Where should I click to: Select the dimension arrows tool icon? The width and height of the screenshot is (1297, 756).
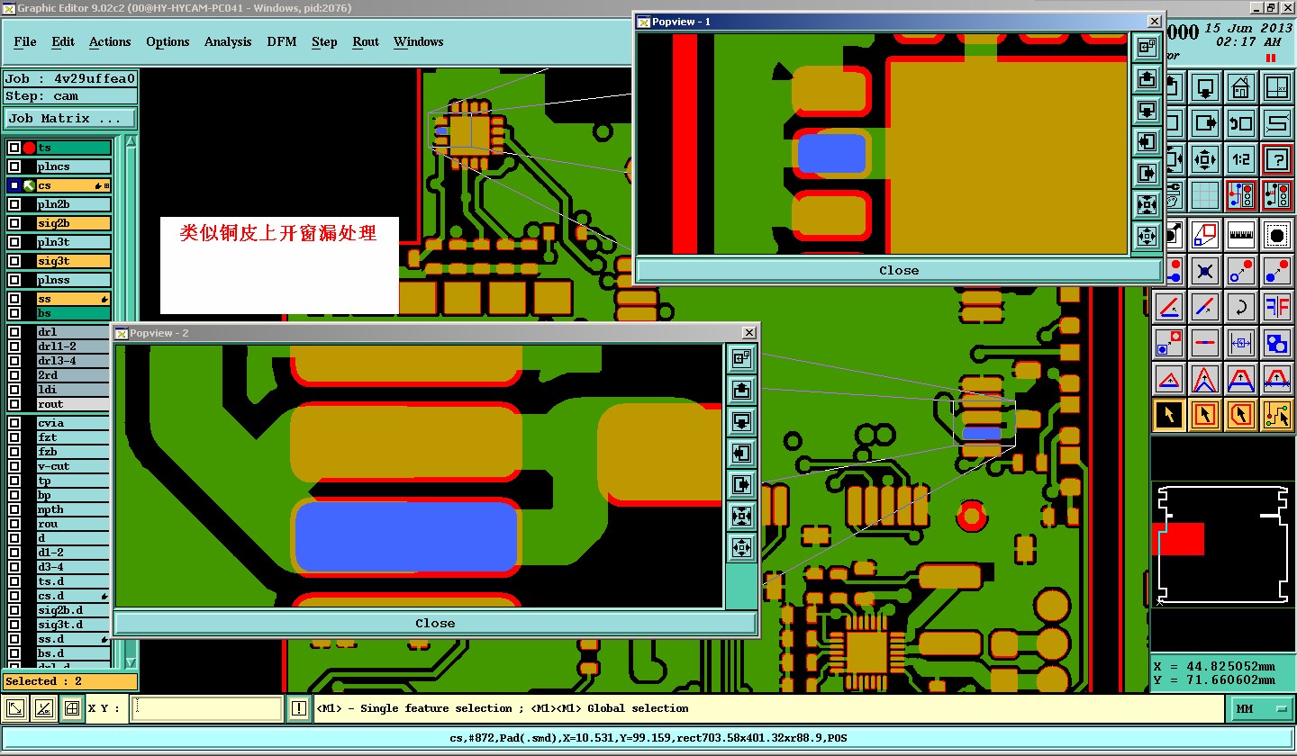coord(1241,342)
